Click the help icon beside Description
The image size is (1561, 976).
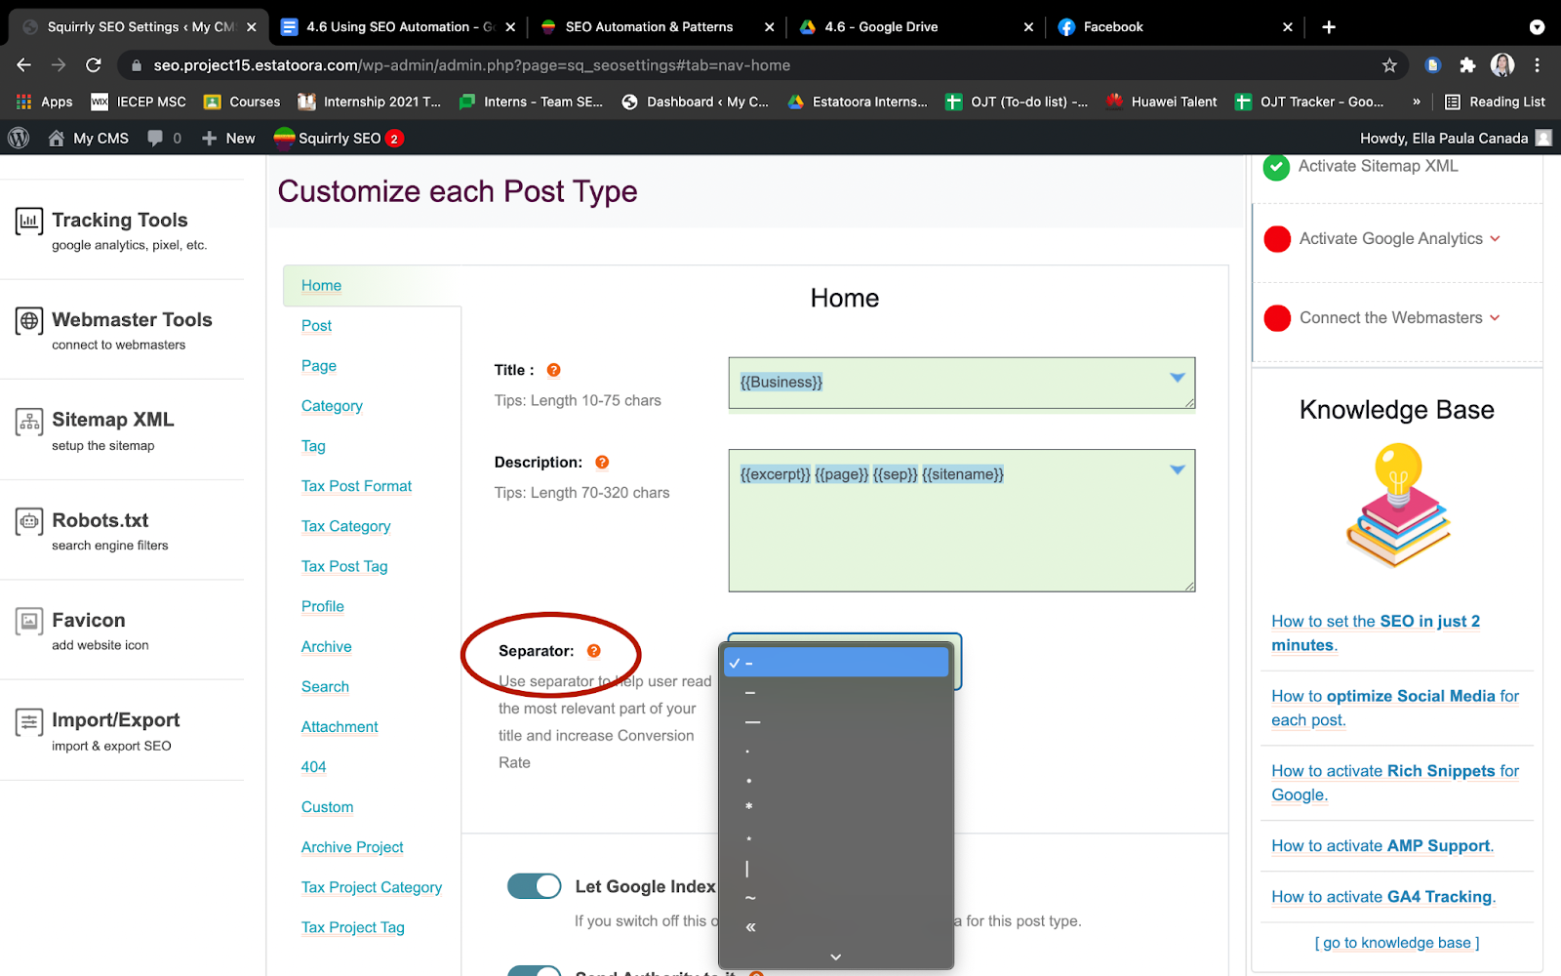coord(602,463)
